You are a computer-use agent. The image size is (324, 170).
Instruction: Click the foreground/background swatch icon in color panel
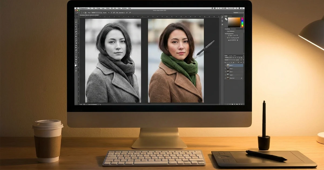(226, 19)
